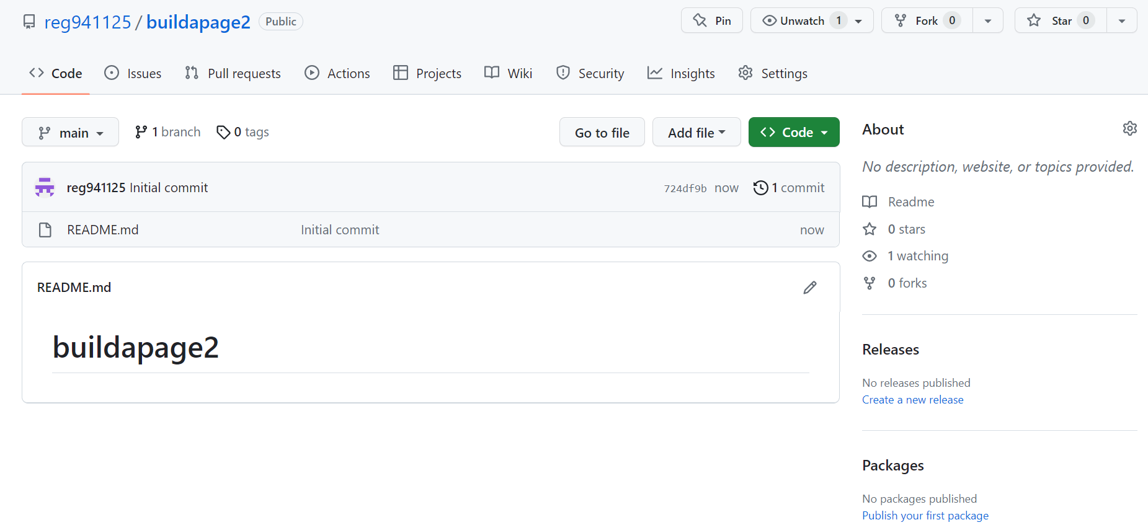Fork the repository
This screenshot has width=1148, height=525.
927,20
